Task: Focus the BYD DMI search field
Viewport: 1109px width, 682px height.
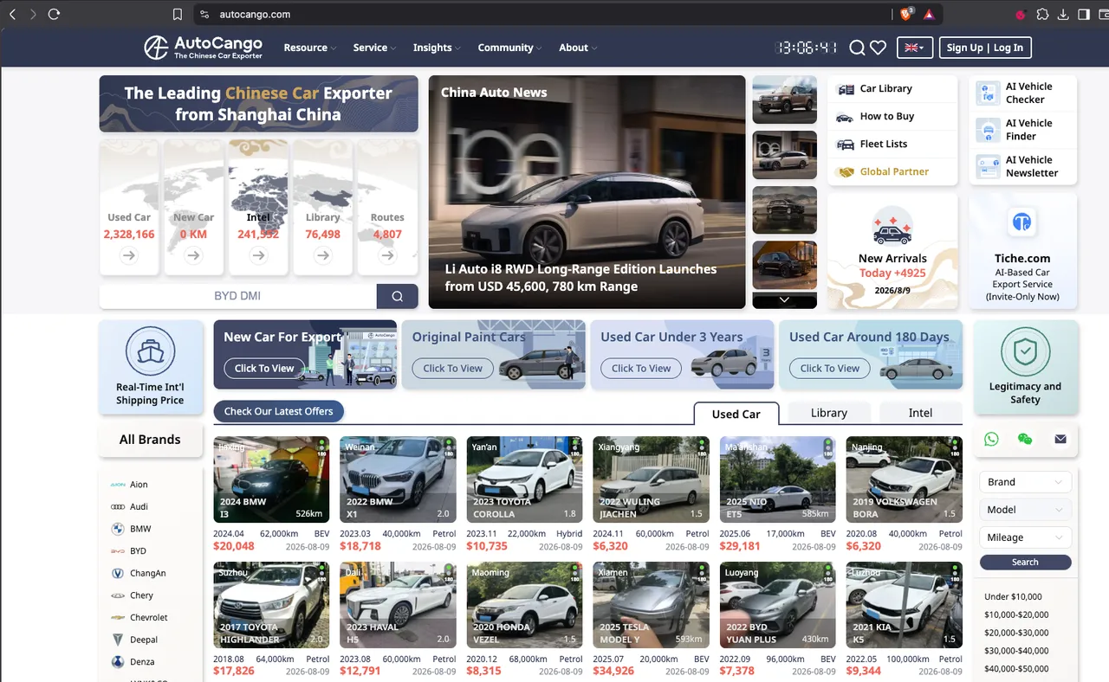Action: pos(238,296)
